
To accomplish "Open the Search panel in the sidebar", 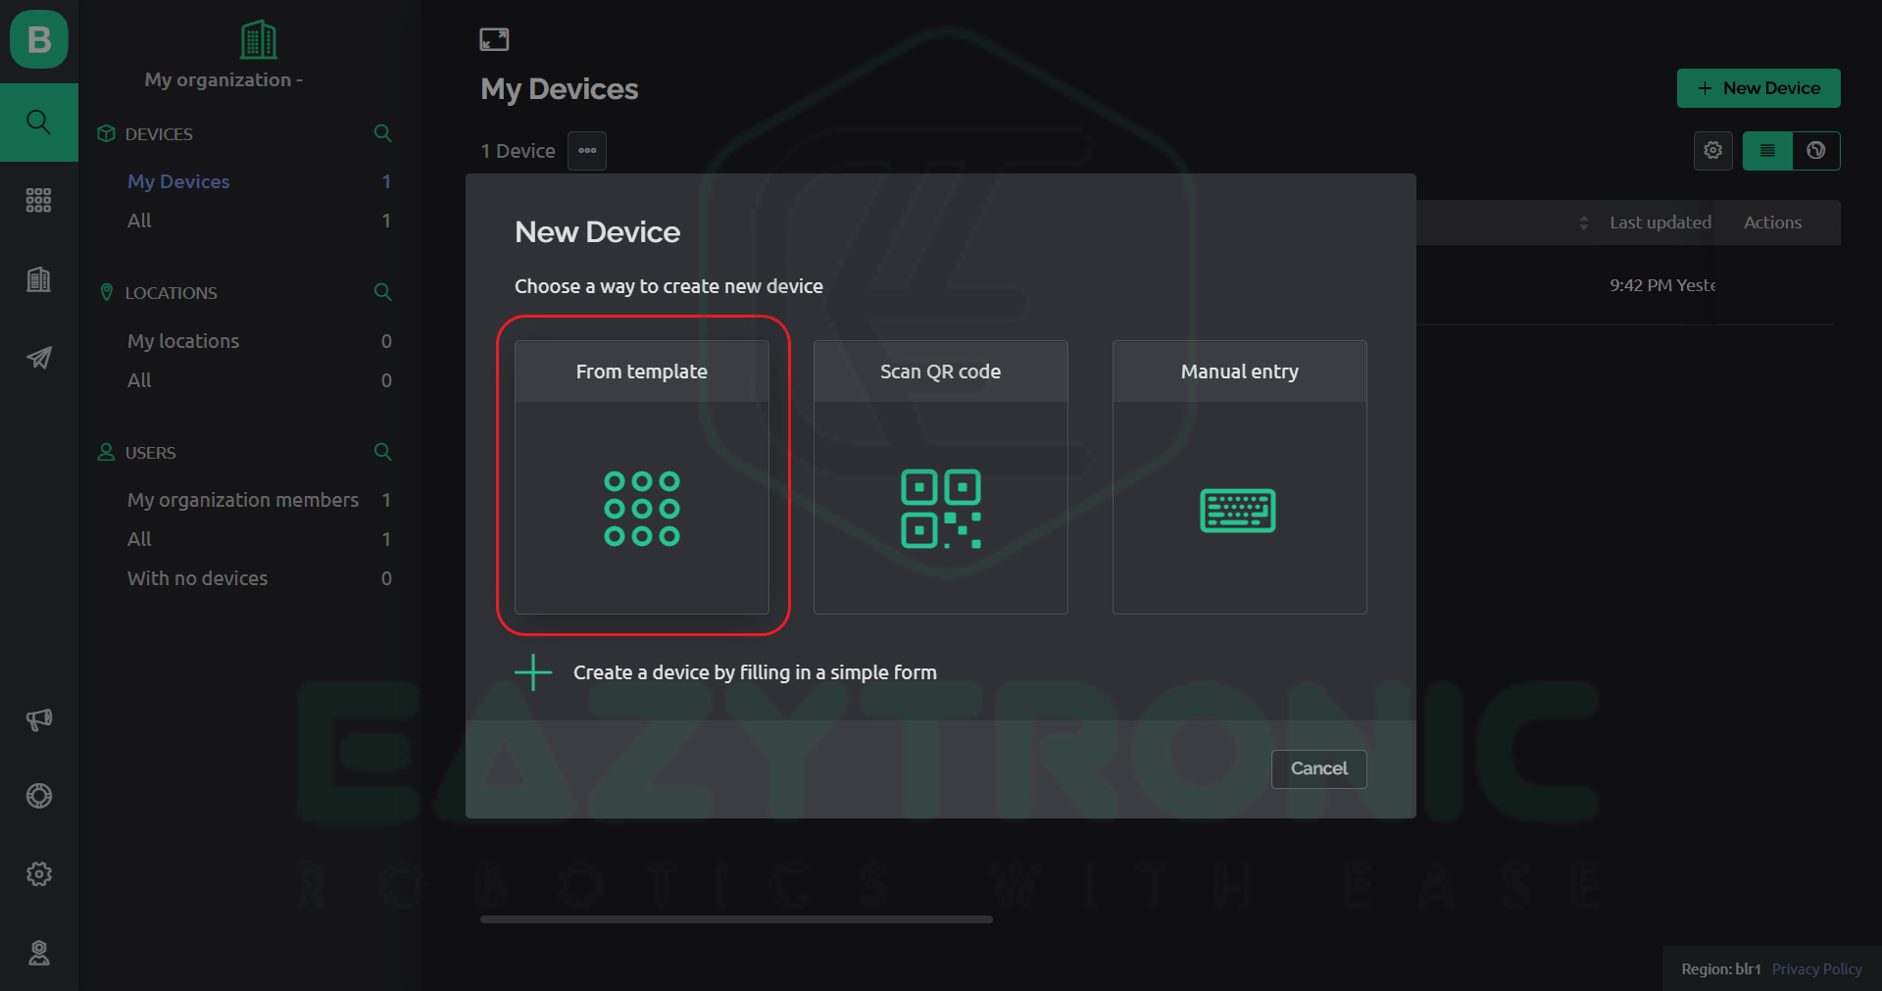I will [39, 122].
